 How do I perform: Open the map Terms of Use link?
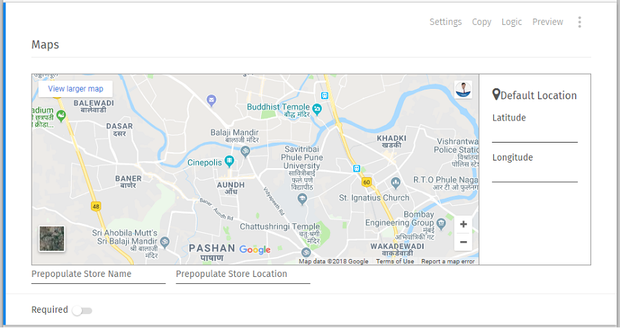click(395, 262)
